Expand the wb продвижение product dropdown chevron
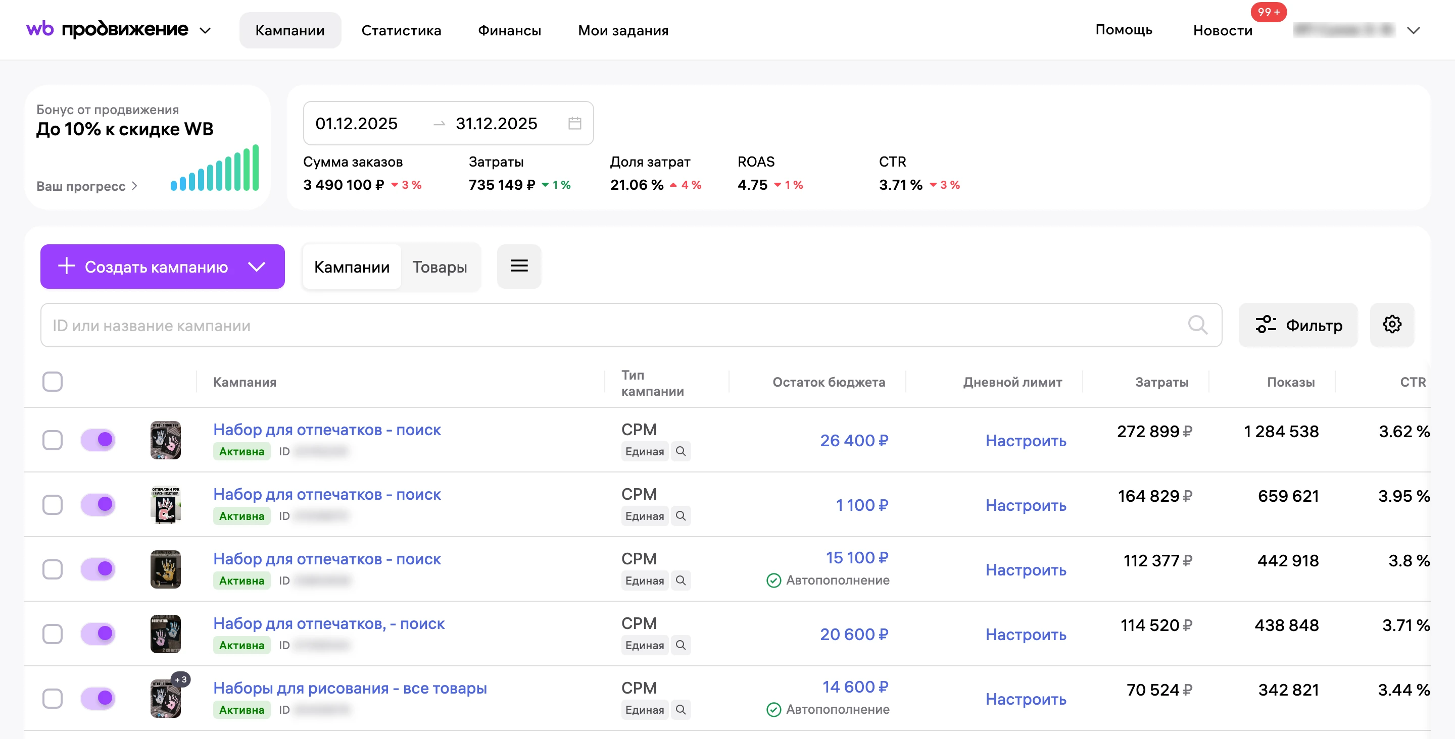Viewport: 1455px width, 739px height. [206, 30]
